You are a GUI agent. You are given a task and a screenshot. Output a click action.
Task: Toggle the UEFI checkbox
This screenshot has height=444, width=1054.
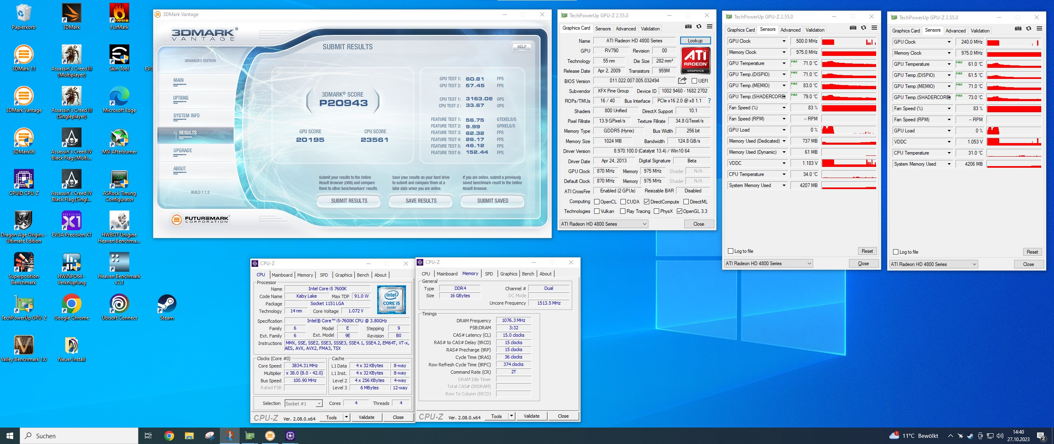(695, 81)
